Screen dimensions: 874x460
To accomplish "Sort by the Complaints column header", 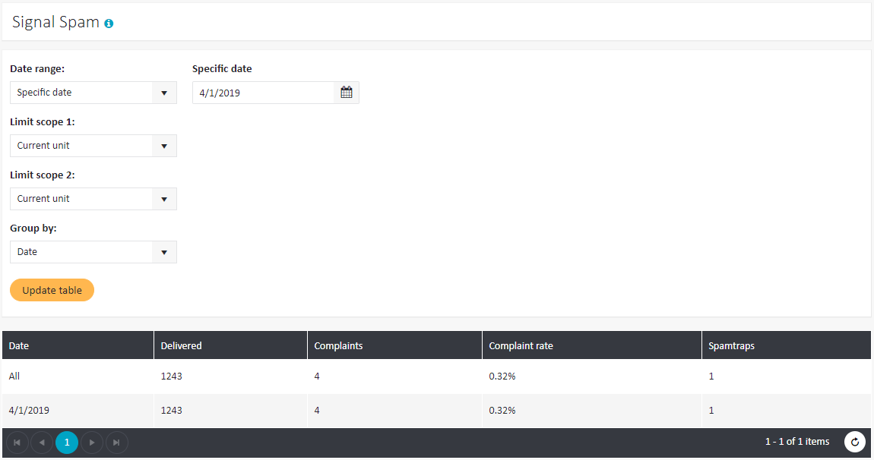I will point(338,345).
